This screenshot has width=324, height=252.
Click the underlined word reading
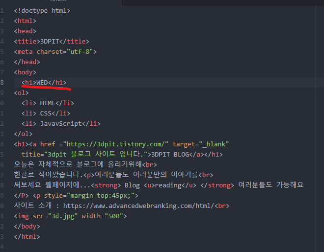tap(168, 185)
